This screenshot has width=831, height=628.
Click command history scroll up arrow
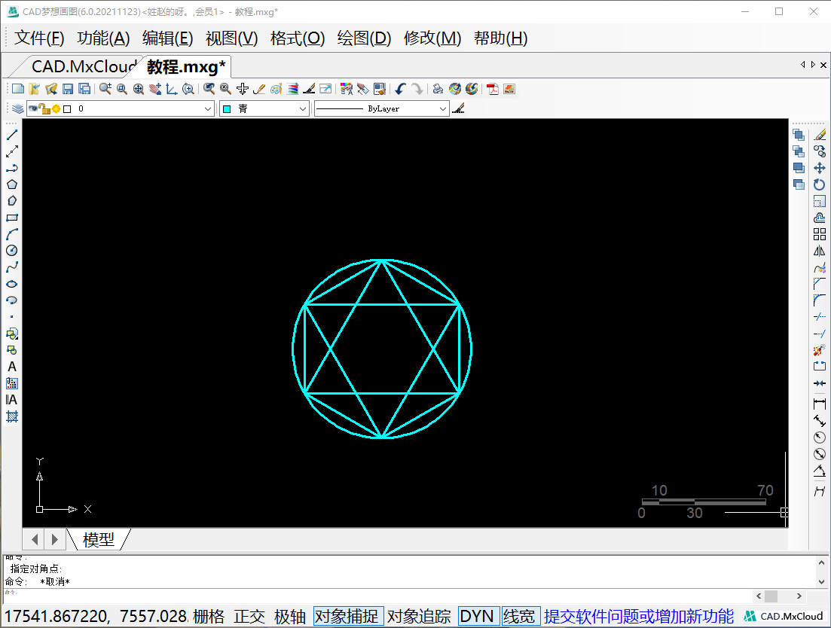821,563
